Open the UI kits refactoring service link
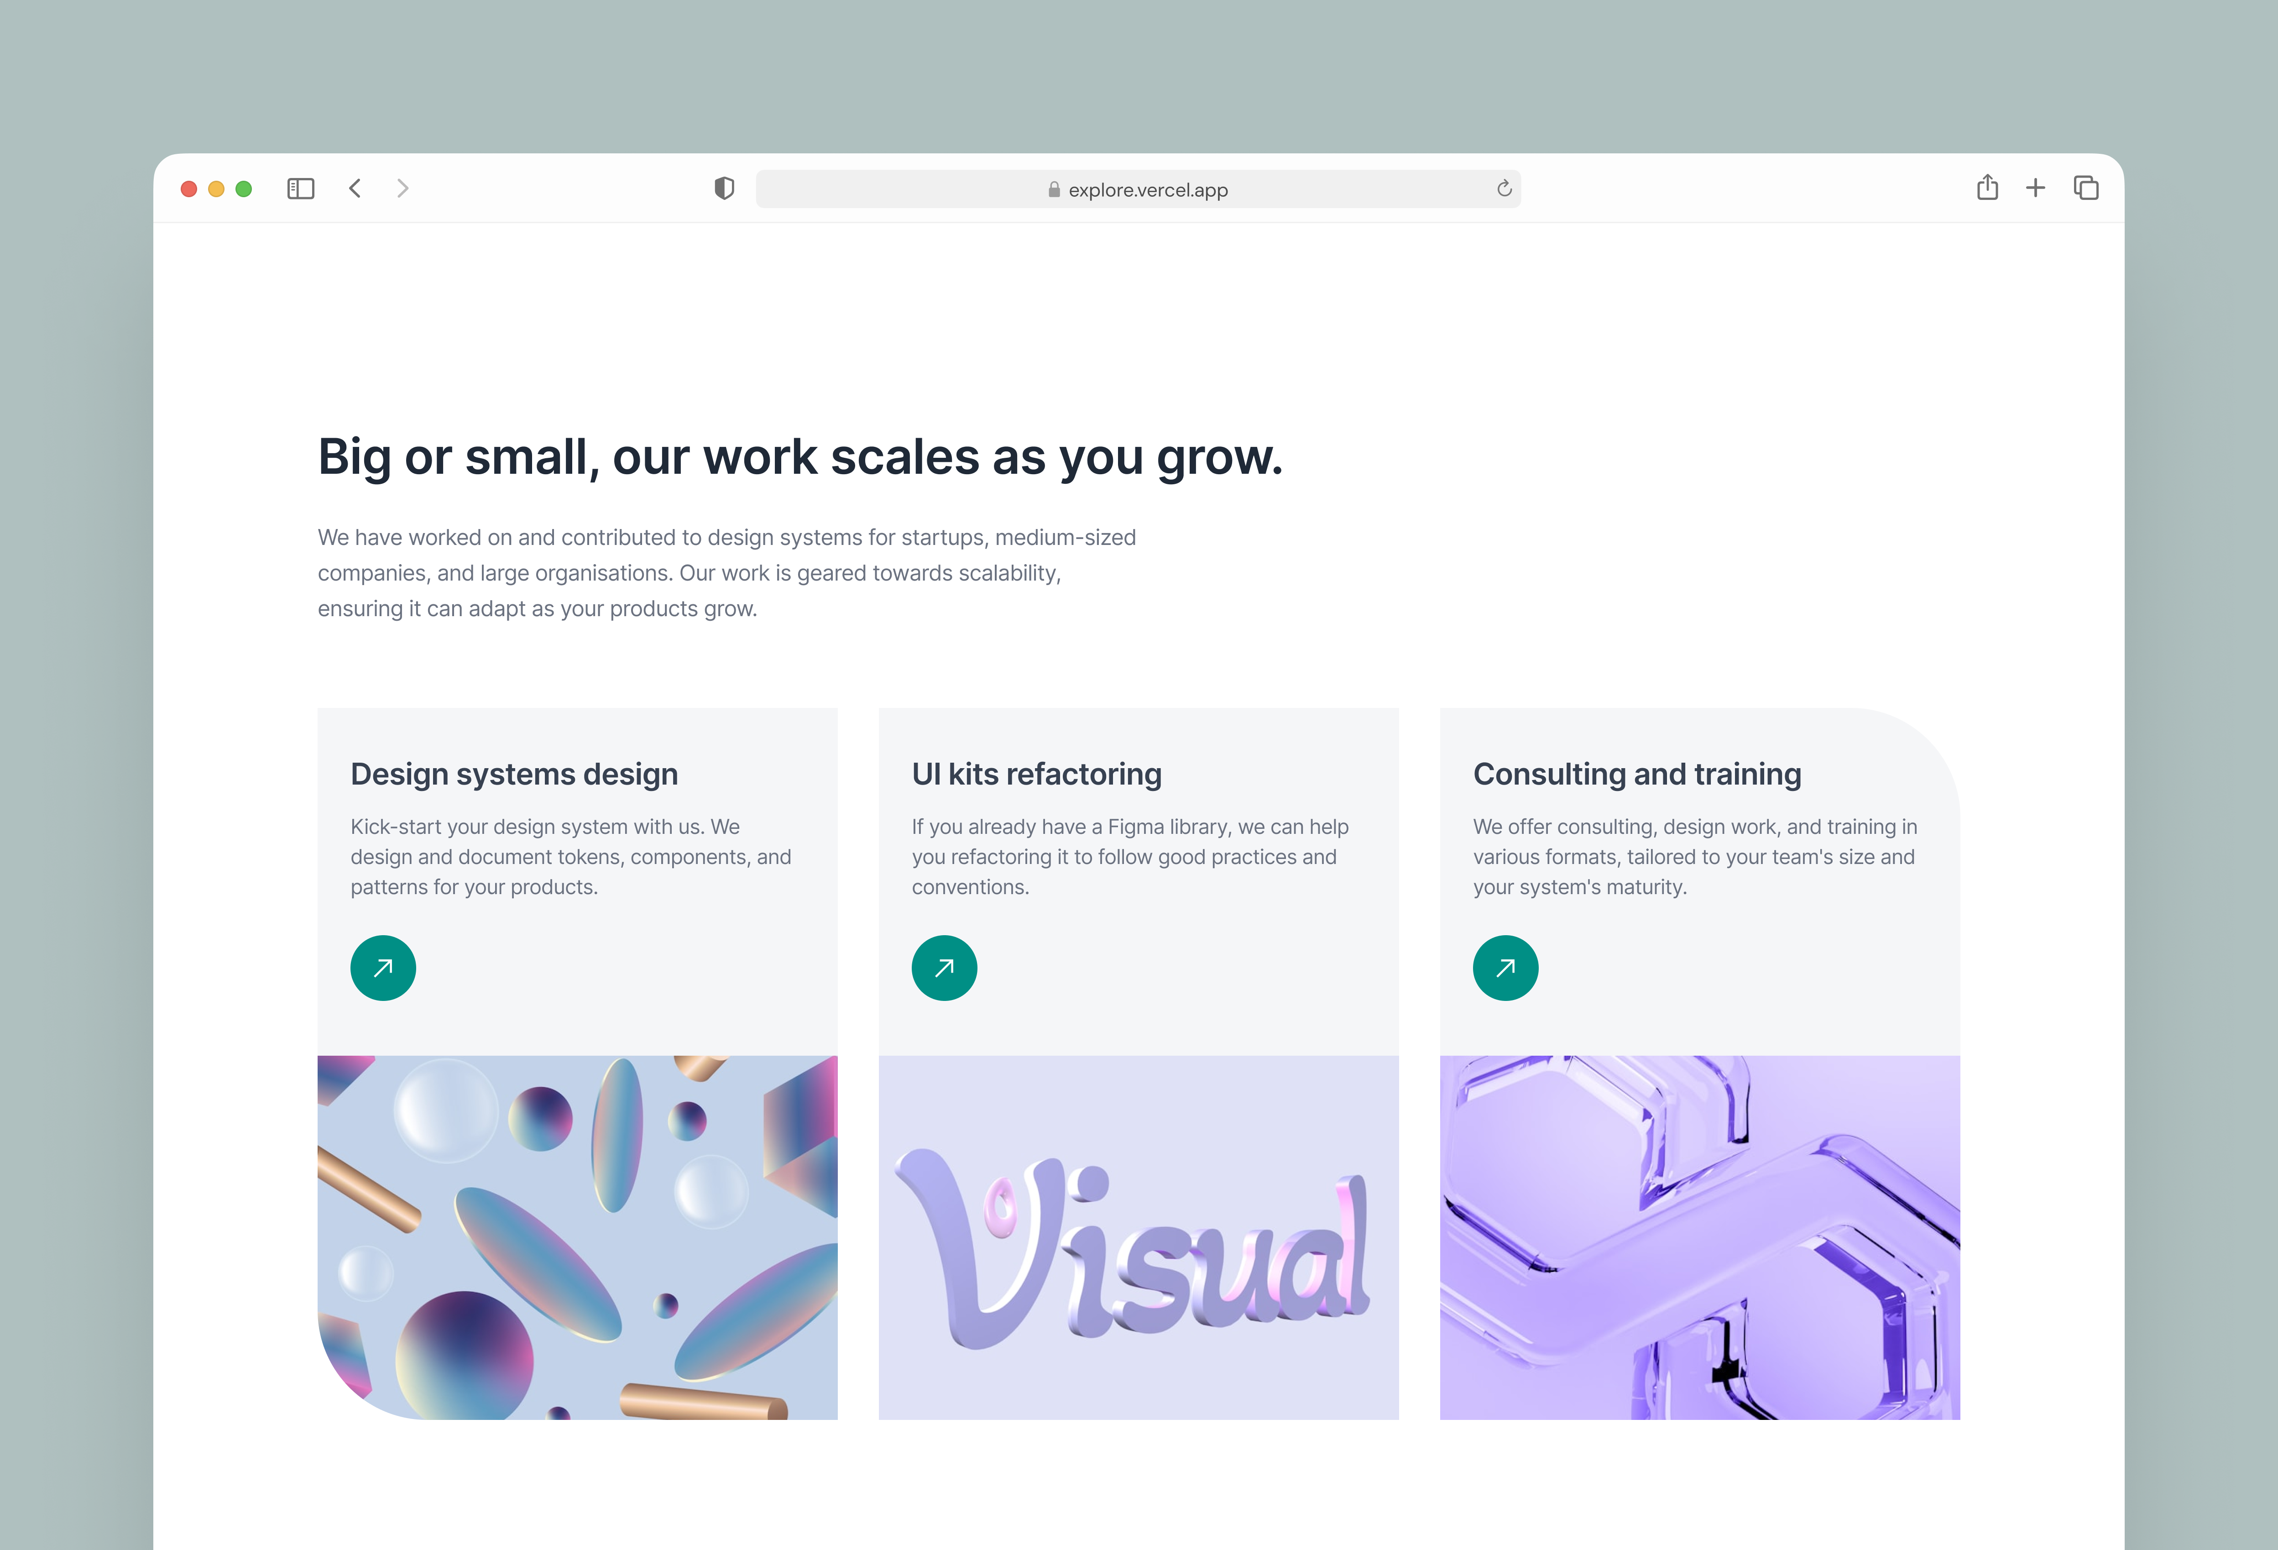Image resolution: width=2278 pixels, height=1550 pixels. (944, 968)
